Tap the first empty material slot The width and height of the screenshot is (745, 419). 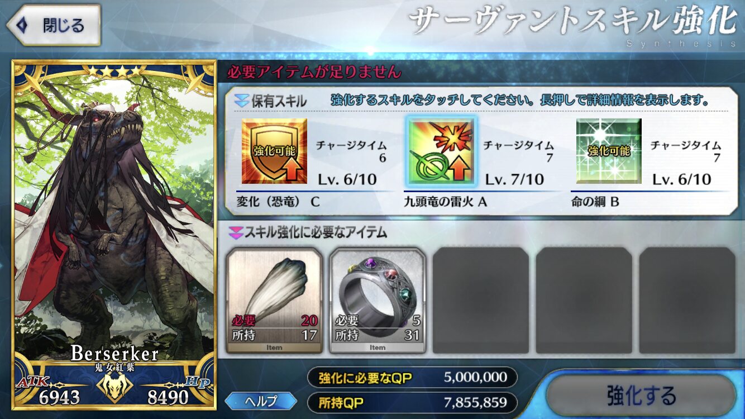point(481,301)
